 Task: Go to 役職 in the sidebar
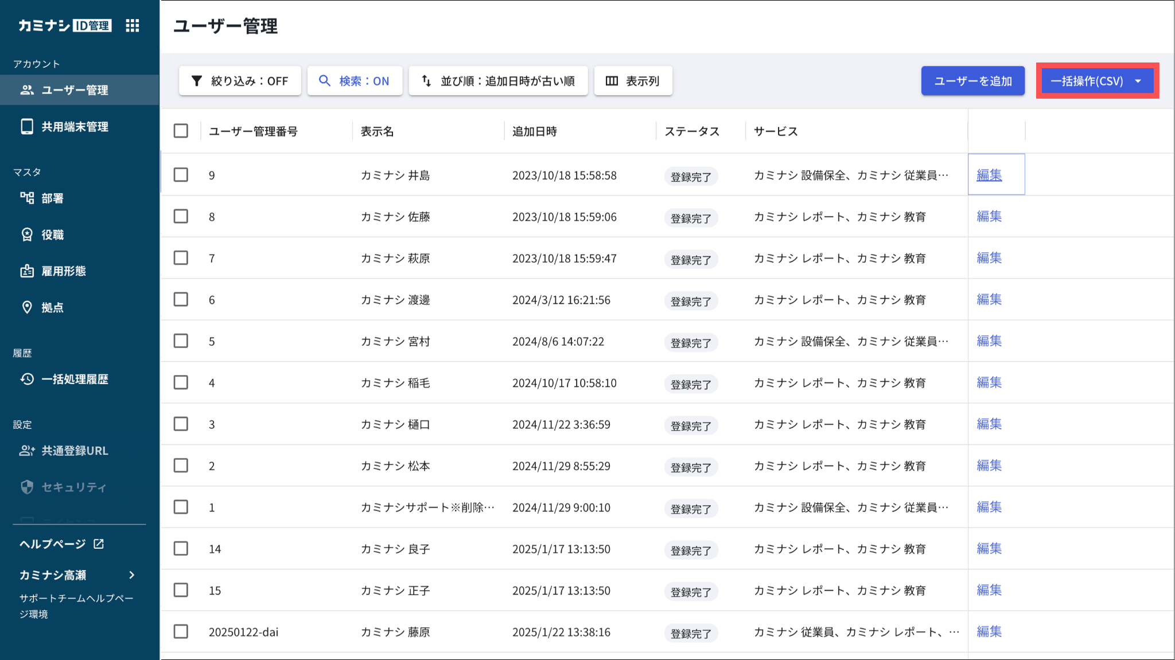[x=52, y=235]
